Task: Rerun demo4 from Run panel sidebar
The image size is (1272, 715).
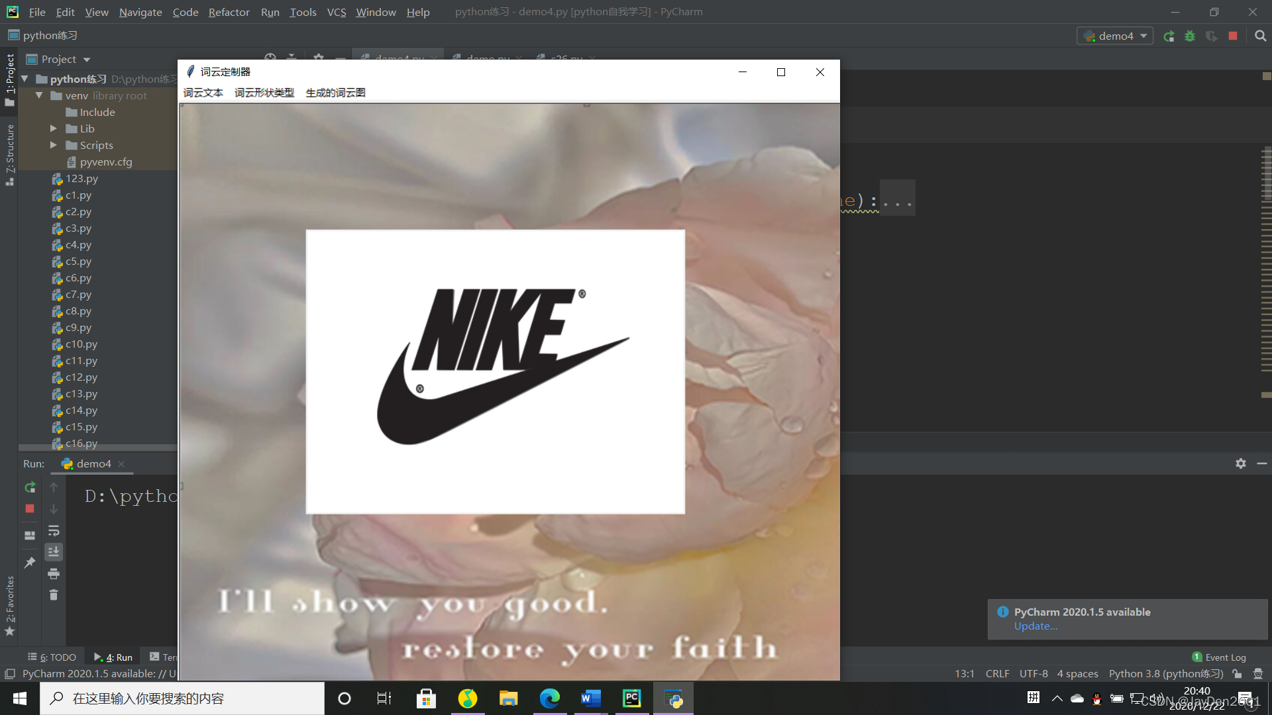Action: click(x=30, y=487)
